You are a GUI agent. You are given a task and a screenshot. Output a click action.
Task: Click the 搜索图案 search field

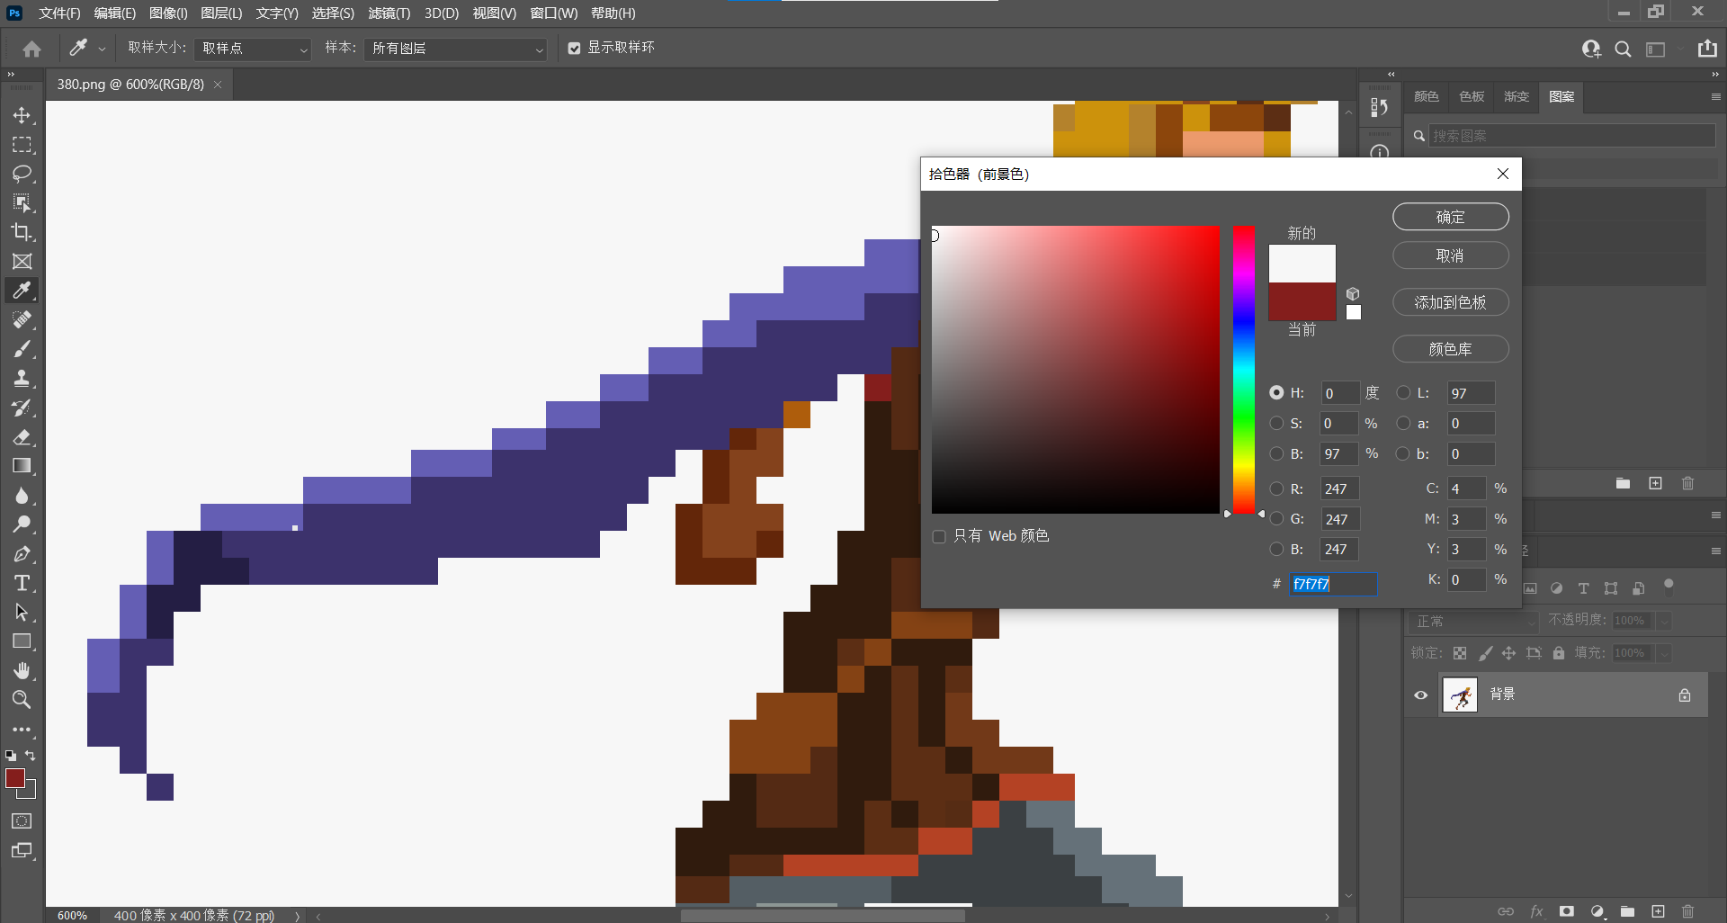click(x=1571, y=136)
